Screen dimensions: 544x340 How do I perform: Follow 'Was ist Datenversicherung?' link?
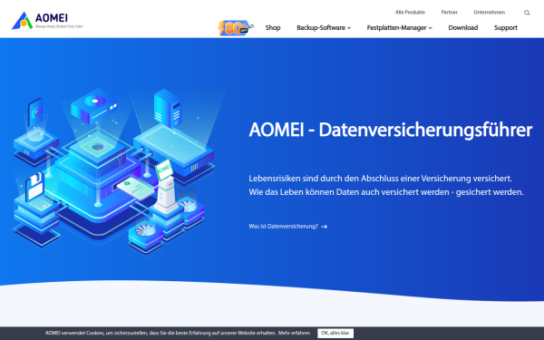pos(283,227)
